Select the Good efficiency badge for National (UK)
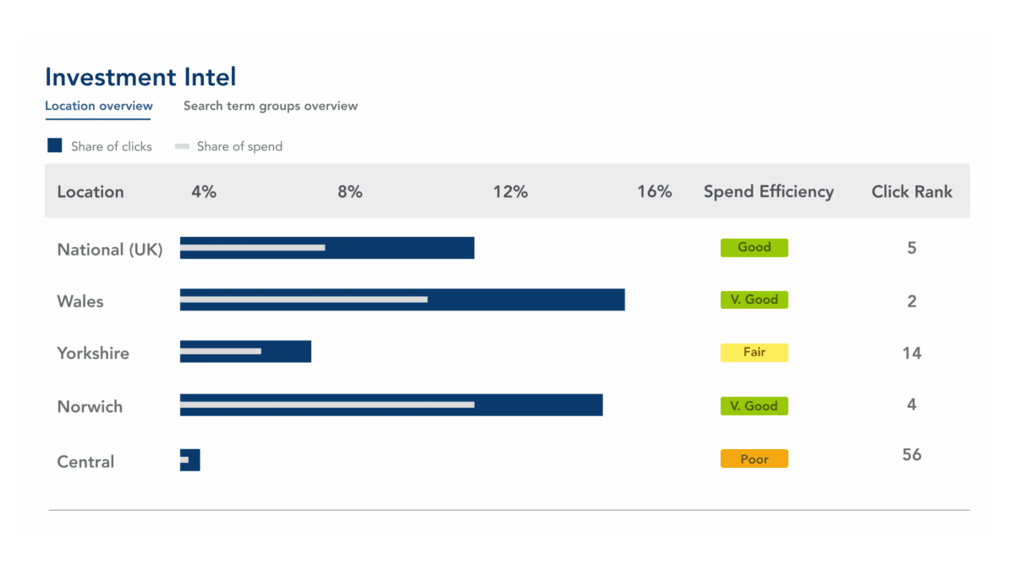Image resolution: width=1015 pixels, height=571 pixels. click(x=754, y=247)
